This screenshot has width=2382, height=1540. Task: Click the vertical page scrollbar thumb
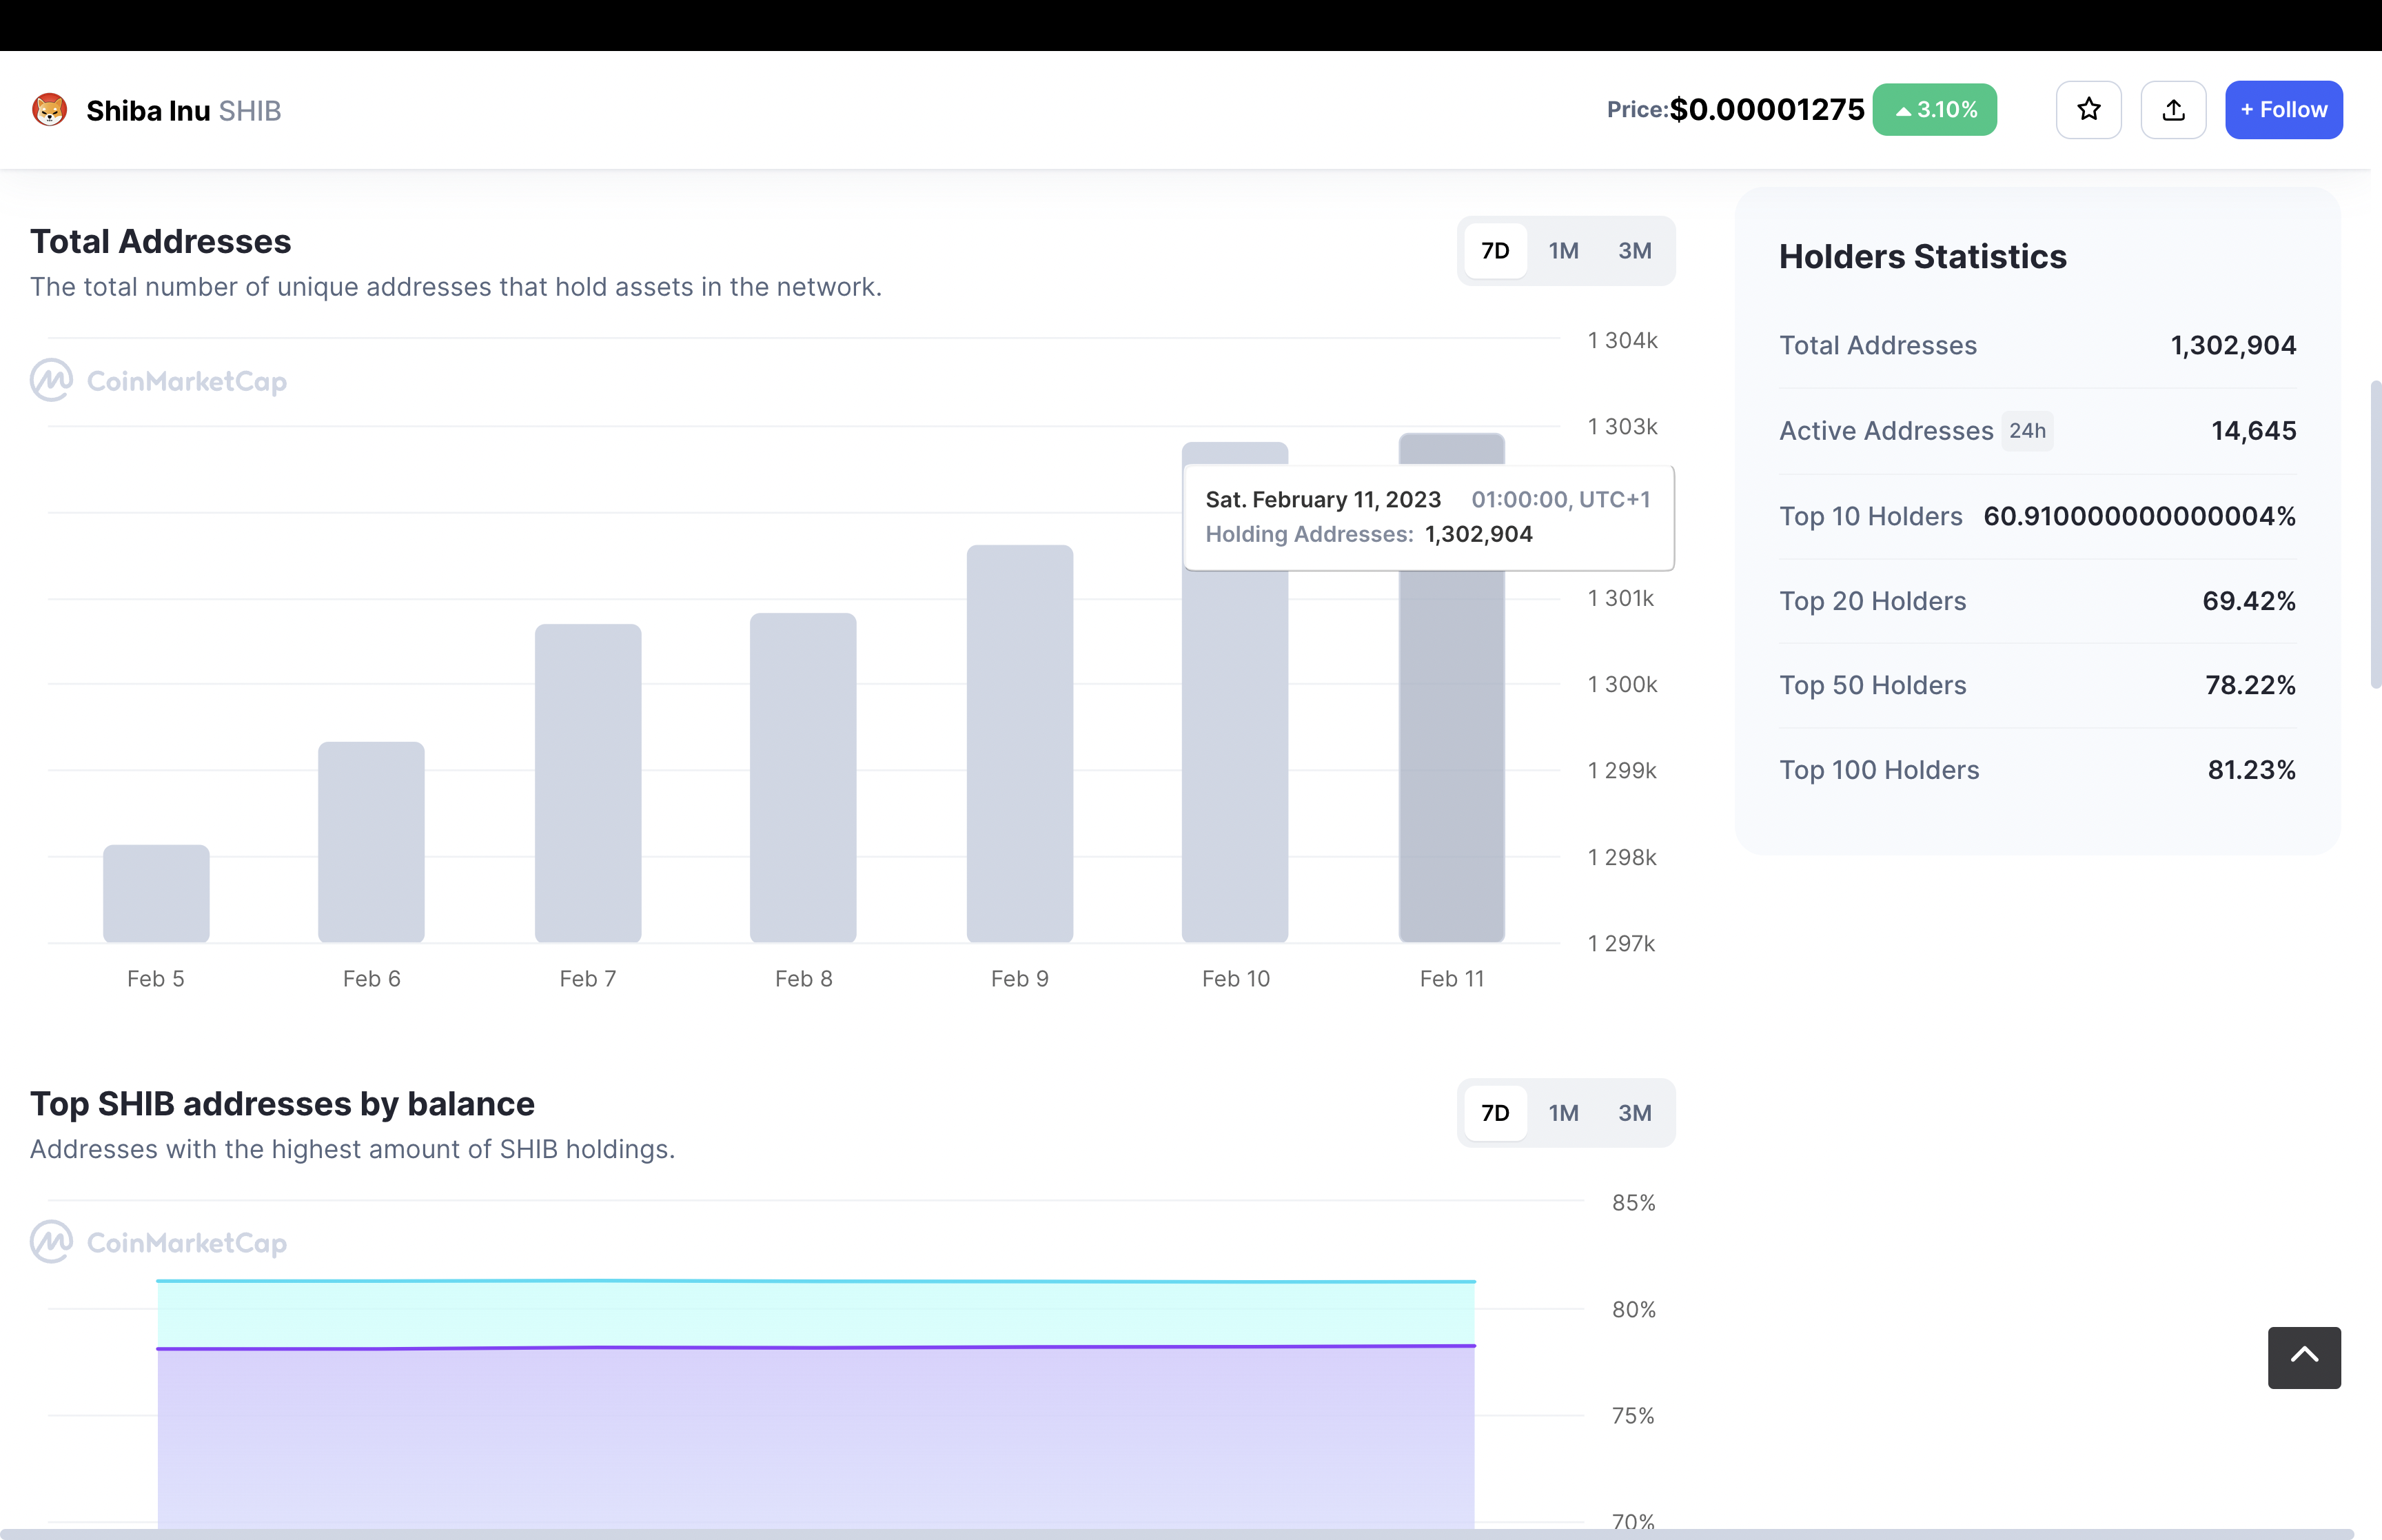[x=2375, y=535]
